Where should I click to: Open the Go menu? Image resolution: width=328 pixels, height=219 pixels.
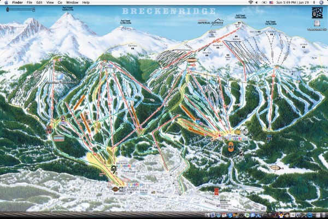(60, 3)
